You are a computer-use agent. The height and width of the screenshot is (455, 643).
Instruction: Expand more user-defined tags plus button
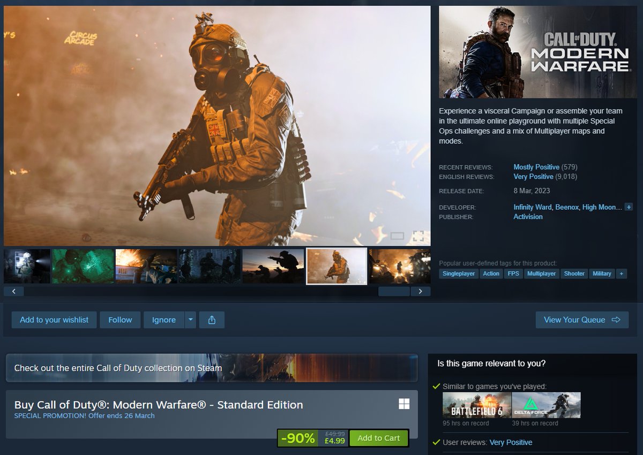[621, 274]
